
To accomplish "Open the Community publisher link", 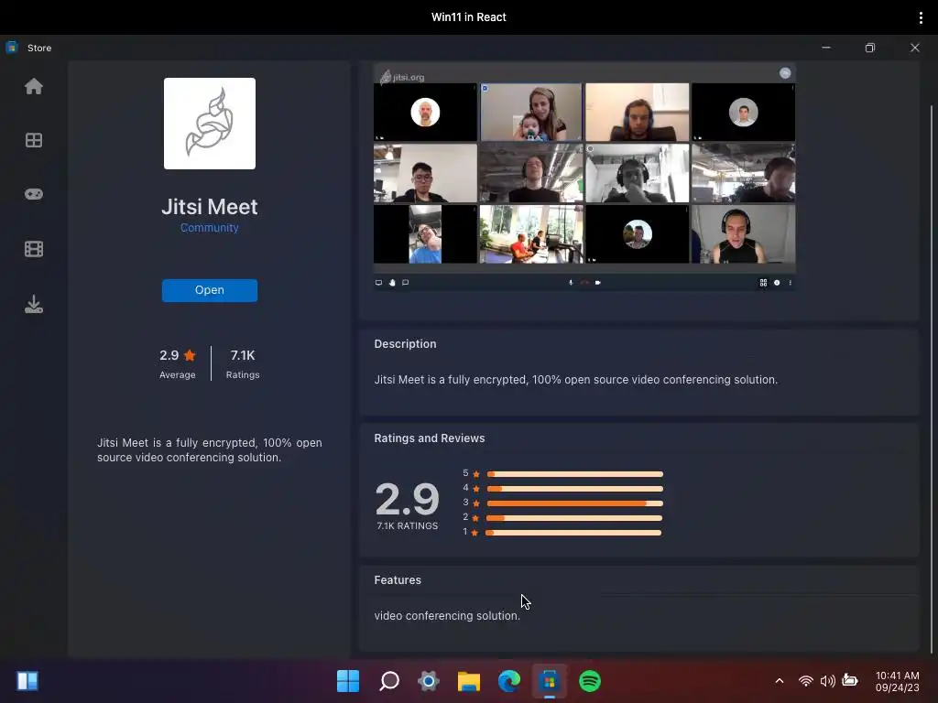I will tap(210, 228).
